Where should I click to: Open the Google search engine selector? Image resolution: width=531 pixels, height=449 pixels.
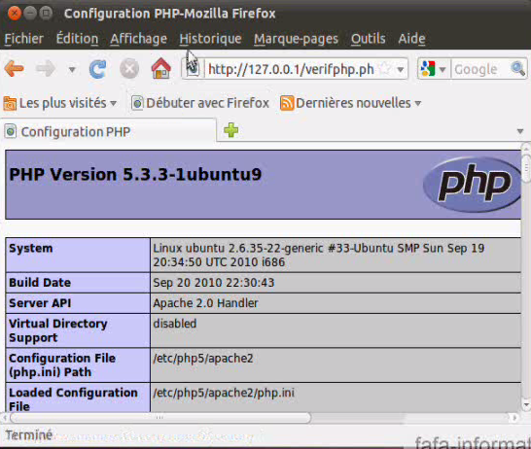point(434,69)
